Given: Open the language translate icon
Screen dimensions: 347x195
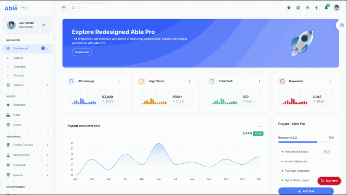Looking at the screenshot, I should click(x=298, y=8).
